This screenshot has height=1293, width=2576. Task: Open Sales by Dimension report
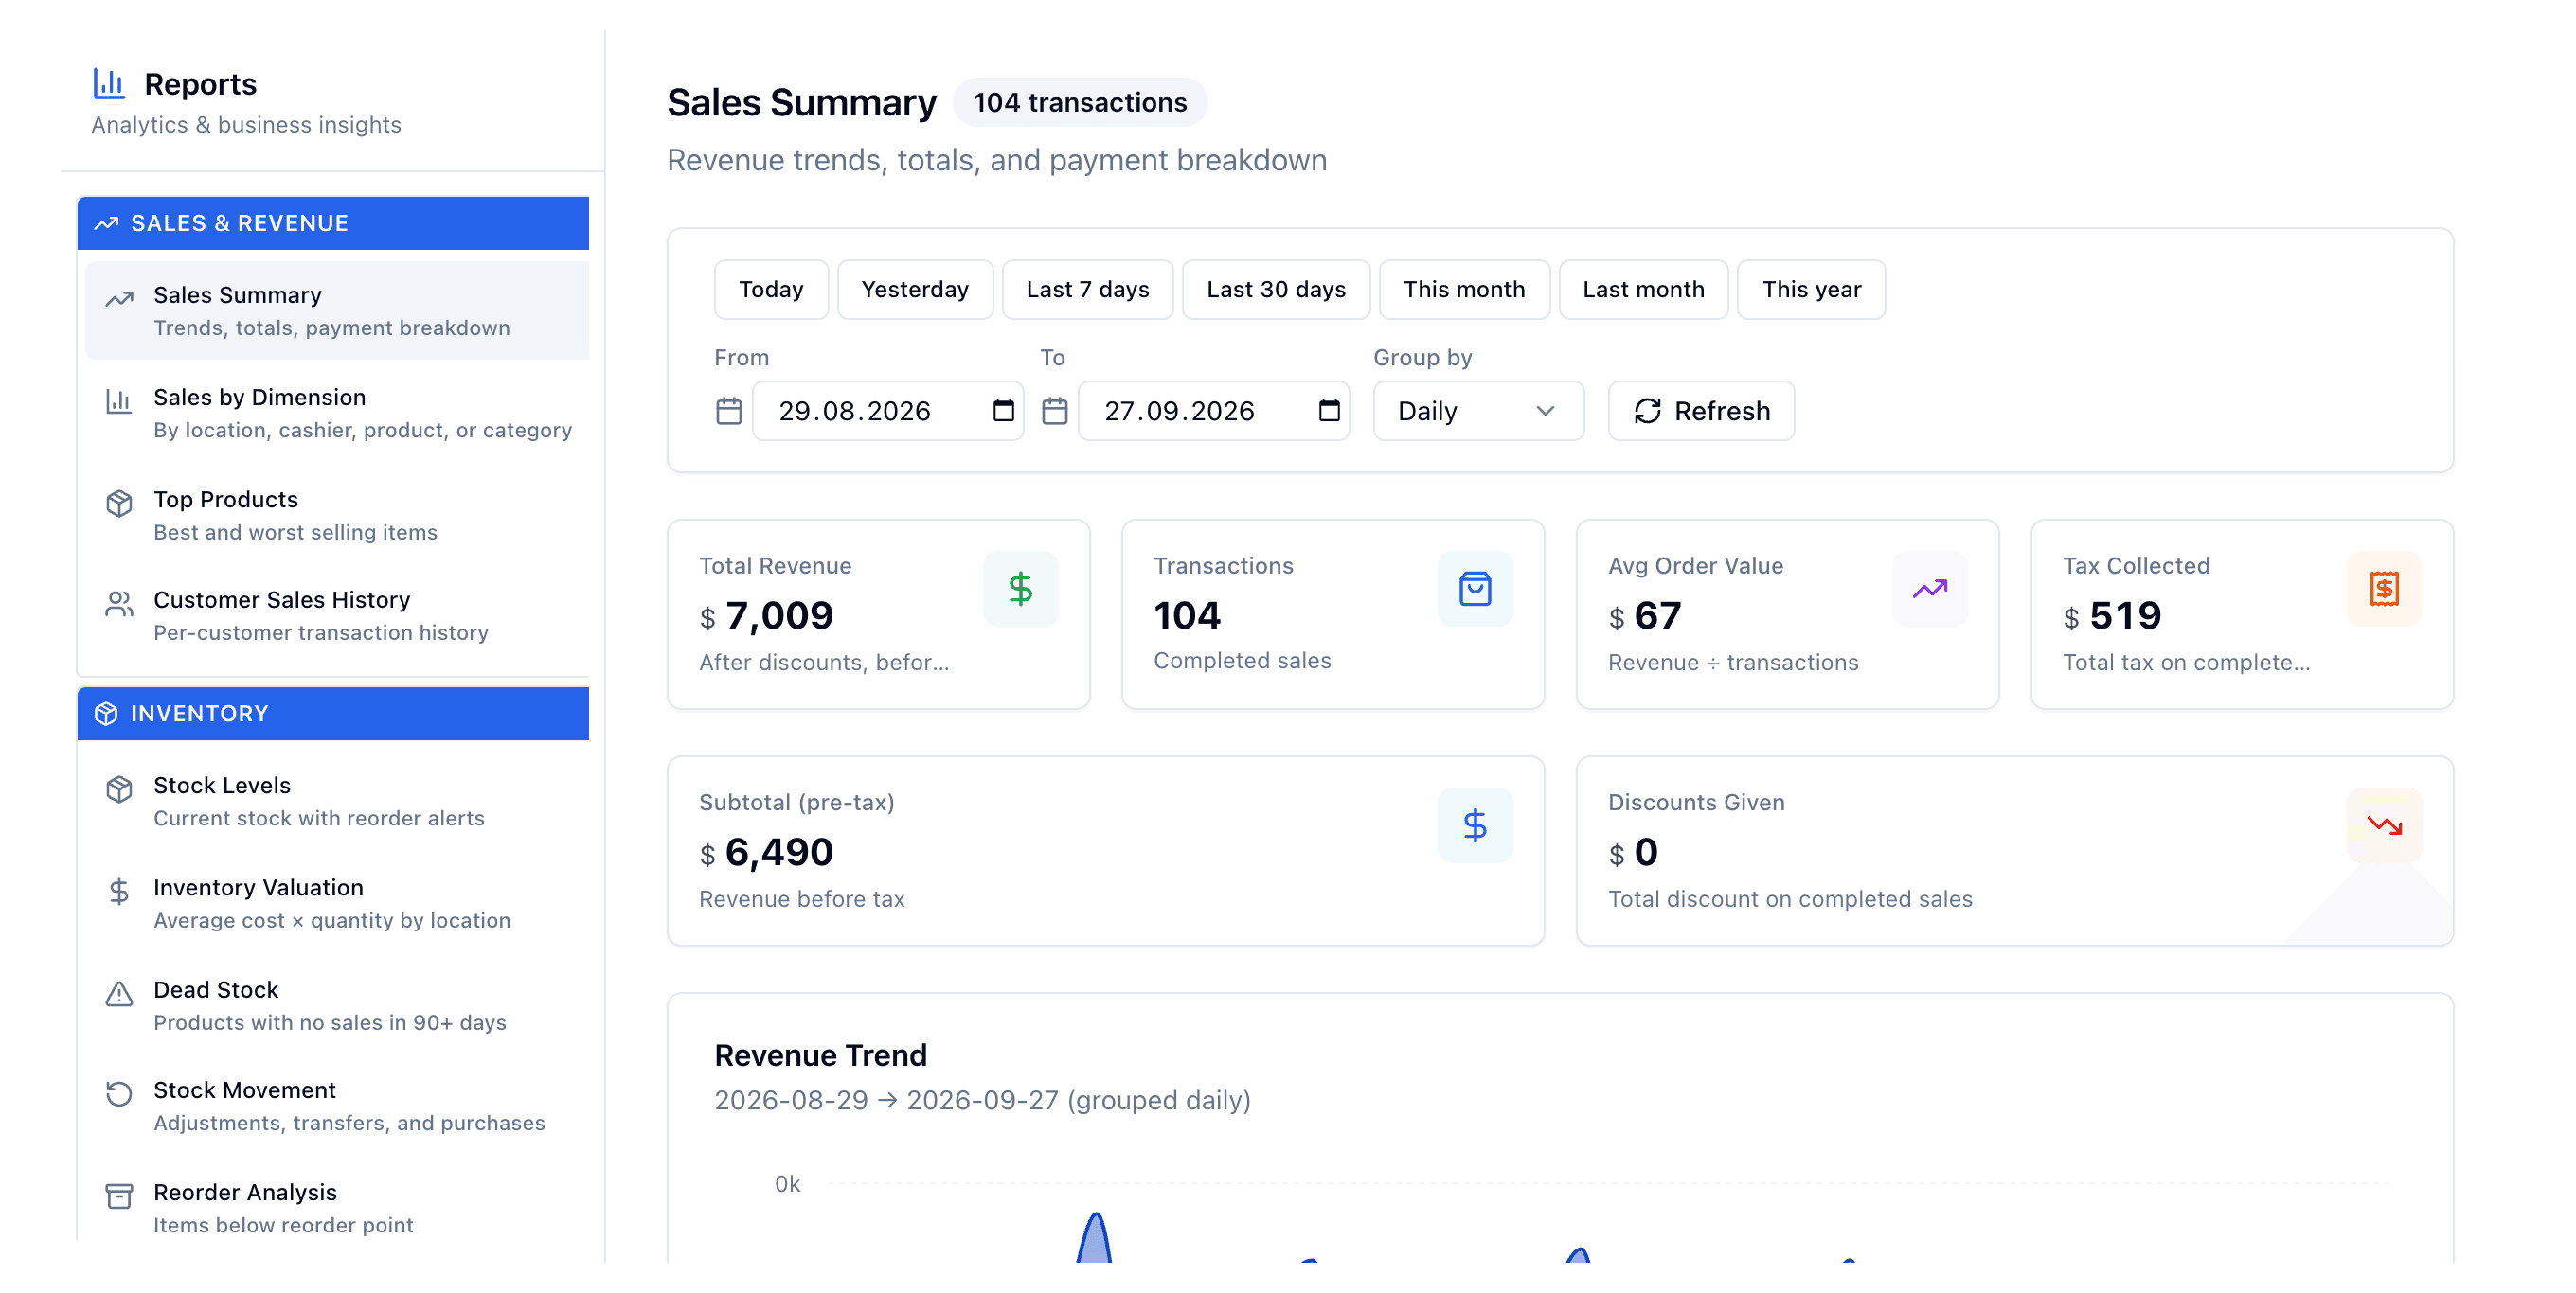[x=337, y=413]
